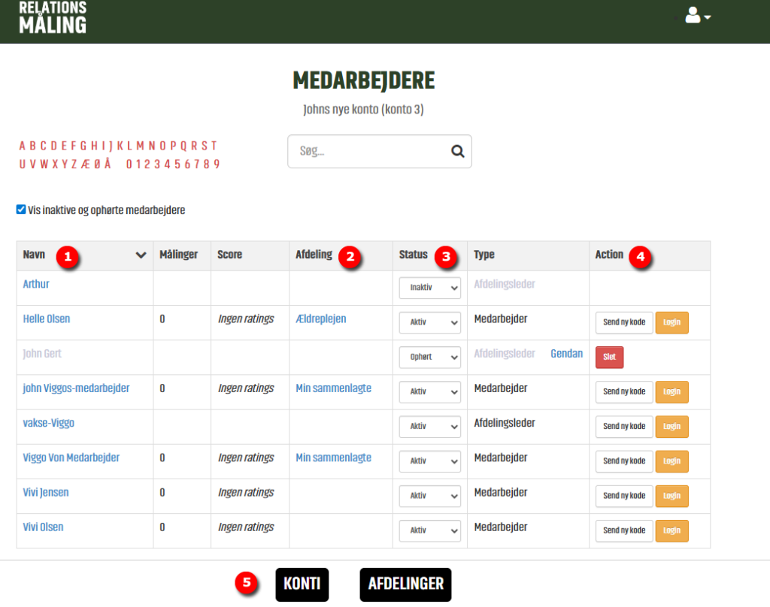This screenshot has height=607, width=770.
Task: Go to the AFDELINGER page
Action: pos(405,584)
